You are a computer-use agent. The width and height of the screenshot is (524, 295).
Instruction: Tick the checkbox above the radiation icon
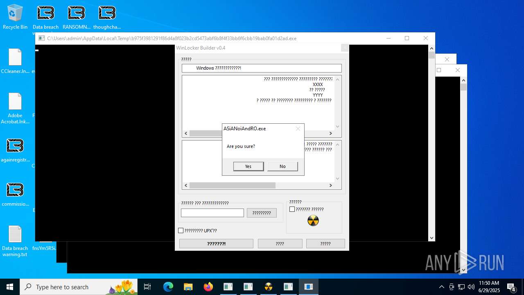point(292,209)
